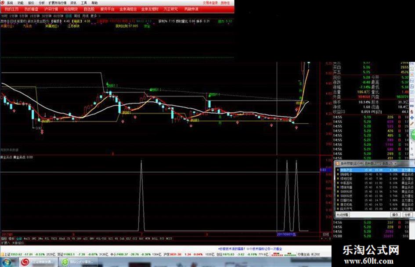Image resolution: width=415 pixels, height=267 pixels.
Task: Select the 日线 period tab above the chart
Action: point(69,16)
